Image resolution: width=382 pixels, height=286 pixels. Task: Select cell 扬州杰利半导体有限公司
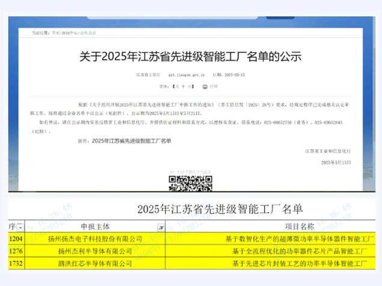tap(95, 251)
